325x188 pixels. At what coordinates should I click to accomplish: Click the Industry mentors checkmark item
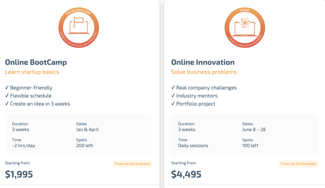click(194, 96)
